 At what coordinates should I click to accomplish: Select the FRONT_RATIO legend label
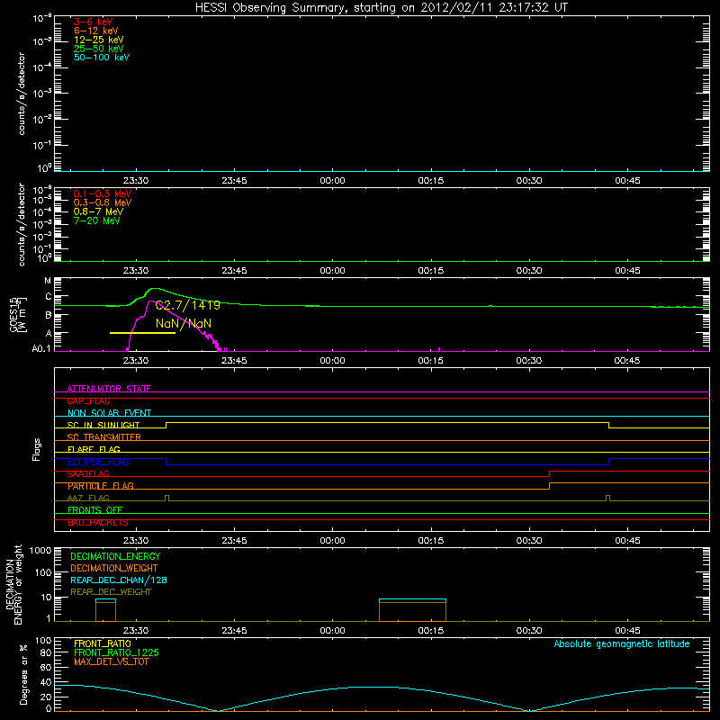click(103, 644)
